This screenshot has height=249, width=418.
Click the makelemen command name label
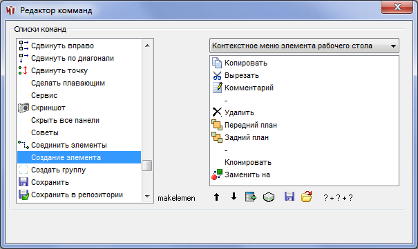coord(176,198)
